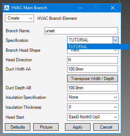Apply the HVAC branch settings
Viewport: 130px width, 136px height.
(78, 127)
